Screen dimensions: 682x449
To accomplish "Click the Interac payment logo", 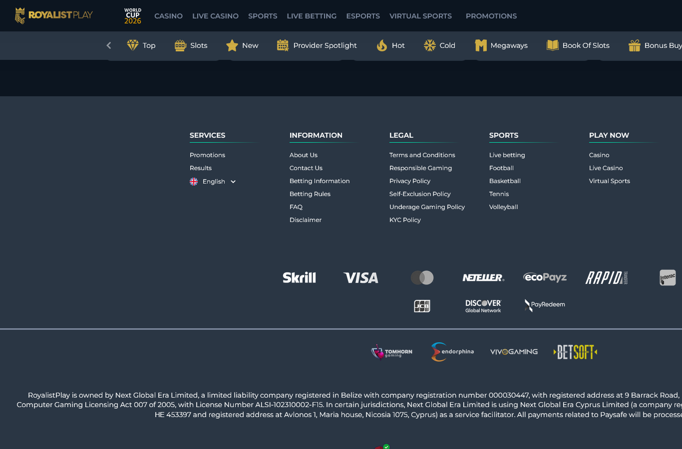I will pyautogui.click(x=668, y=278).
